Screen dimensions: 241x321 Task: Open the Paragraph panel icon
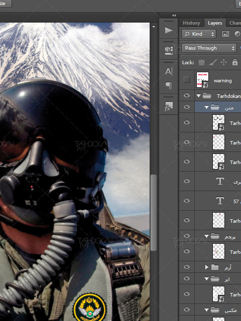coord(169,85)
